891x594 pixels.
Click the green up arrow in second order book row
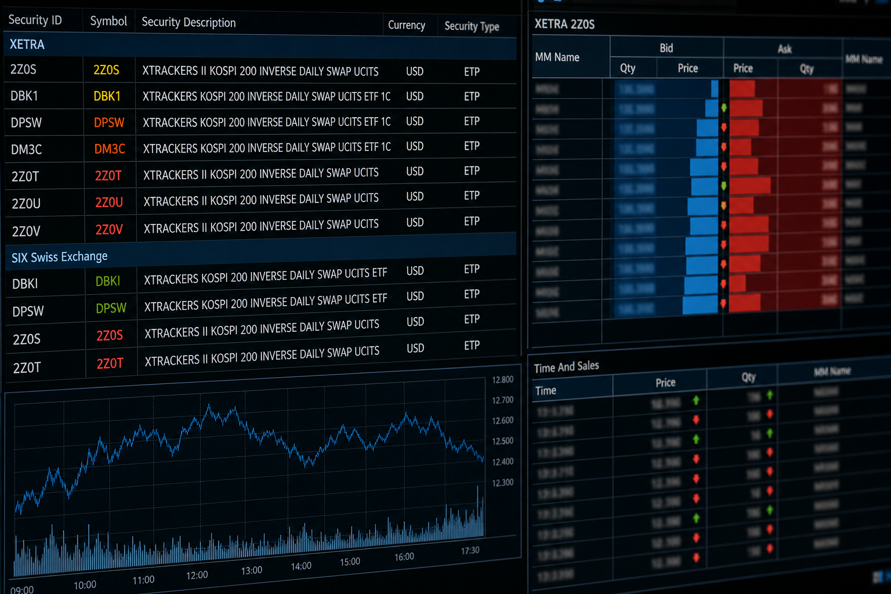click(x=724, y=108)
